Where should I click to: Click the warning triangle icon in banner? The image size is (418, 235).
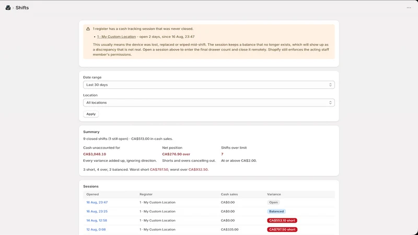click(x=88, y=29)
